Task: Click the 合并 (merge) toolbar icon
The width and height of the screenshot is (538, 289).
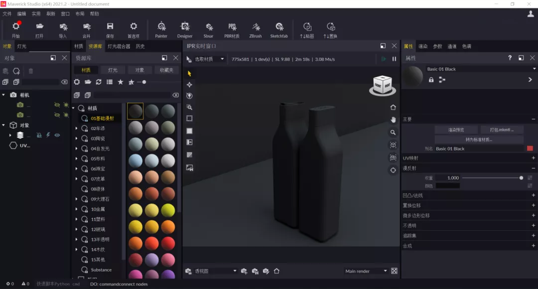Action: coord(87,30)
